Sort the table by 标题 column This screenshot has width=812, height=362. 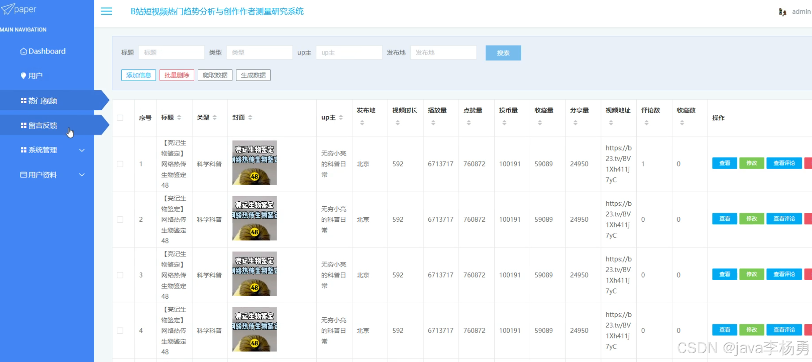(179, 117)
